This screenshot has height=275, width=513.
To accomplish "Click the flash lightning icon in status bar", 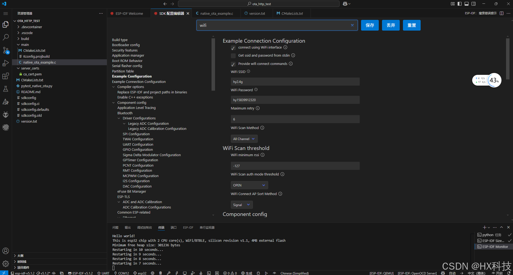I will 177,273.
